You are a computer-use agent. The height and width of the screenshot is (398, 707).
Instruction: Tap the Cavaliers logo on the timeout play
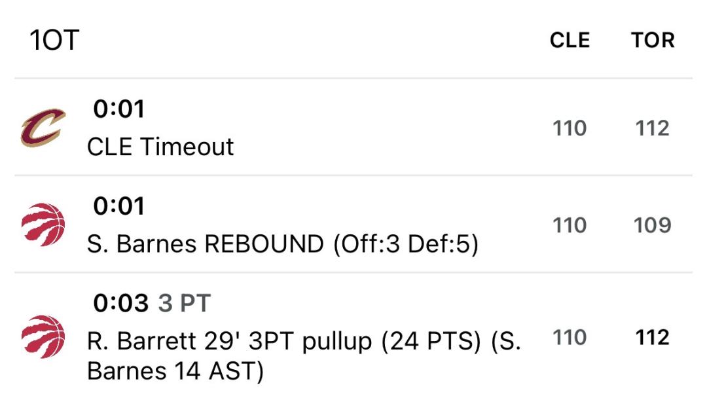coord(43,128)
